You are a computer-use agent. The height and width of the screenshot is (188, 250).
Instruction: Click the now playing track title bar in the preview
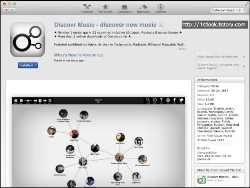[x=98, y=100]
